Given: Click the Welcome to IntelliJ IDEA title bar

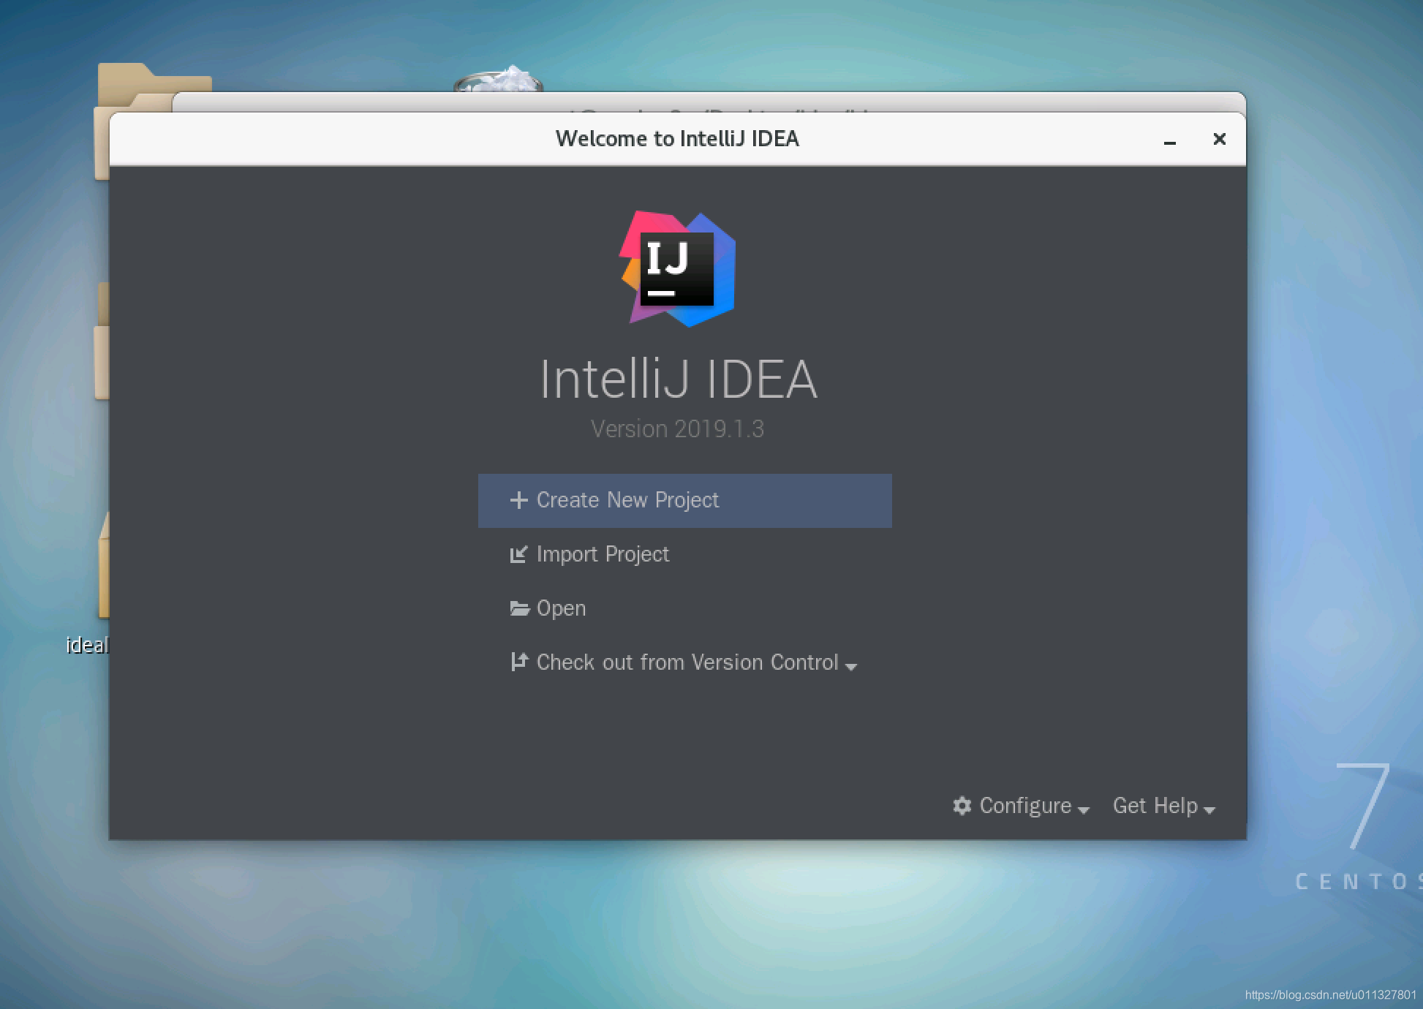Looking at the screenshot, I should [677, 139].
